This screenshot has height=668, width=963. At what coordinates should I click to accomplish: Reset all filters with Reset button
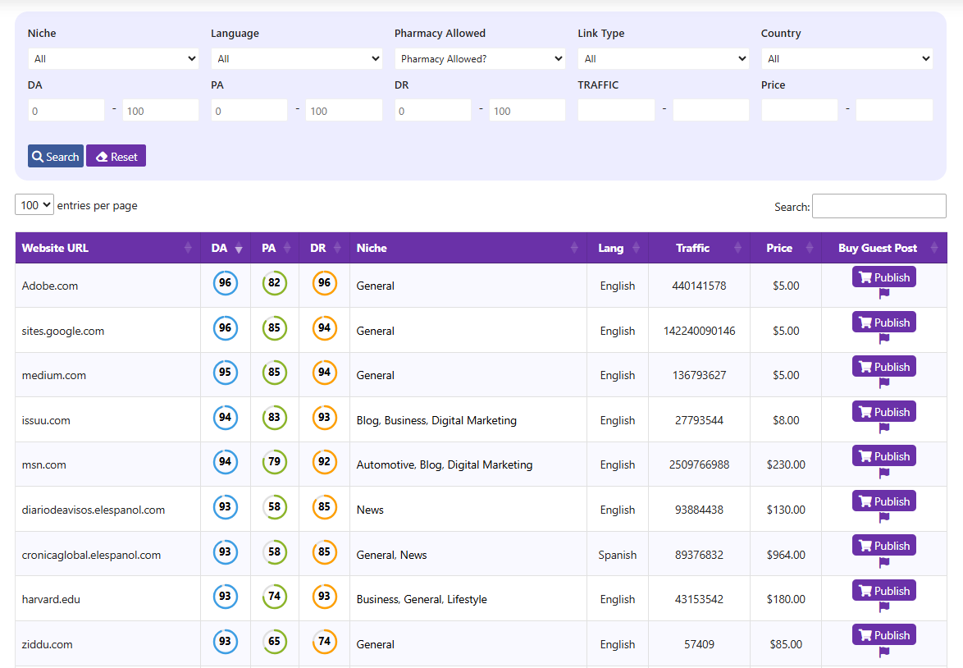(x=116, y=156)
